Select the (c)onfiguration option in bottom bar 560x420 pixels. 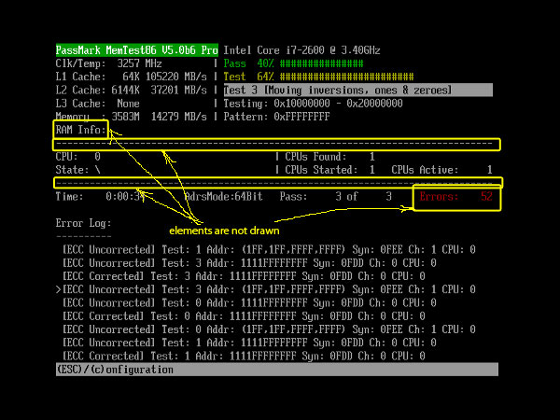coord(132,370)
